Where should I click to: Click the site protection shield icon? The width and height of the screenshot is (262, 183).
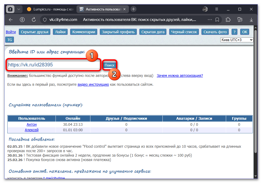coord(45,20)
